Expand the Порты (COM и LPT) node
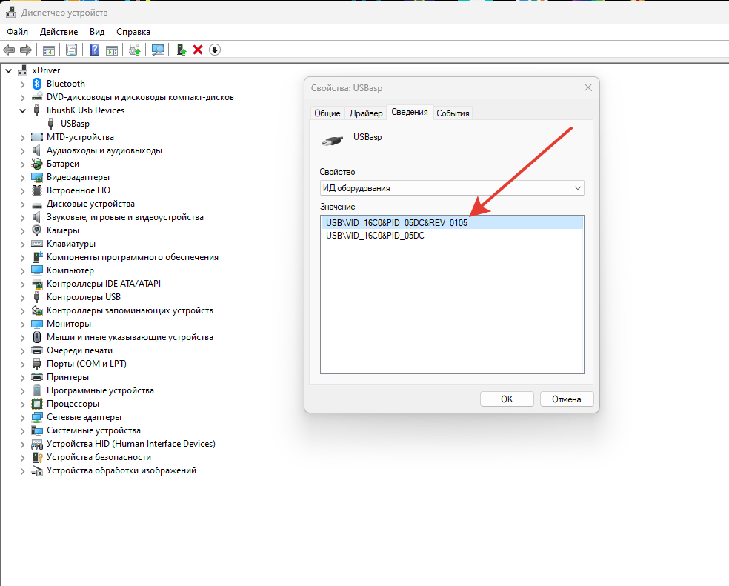The height and width of the screenshot is (586, 729). [x=22, y=364]
